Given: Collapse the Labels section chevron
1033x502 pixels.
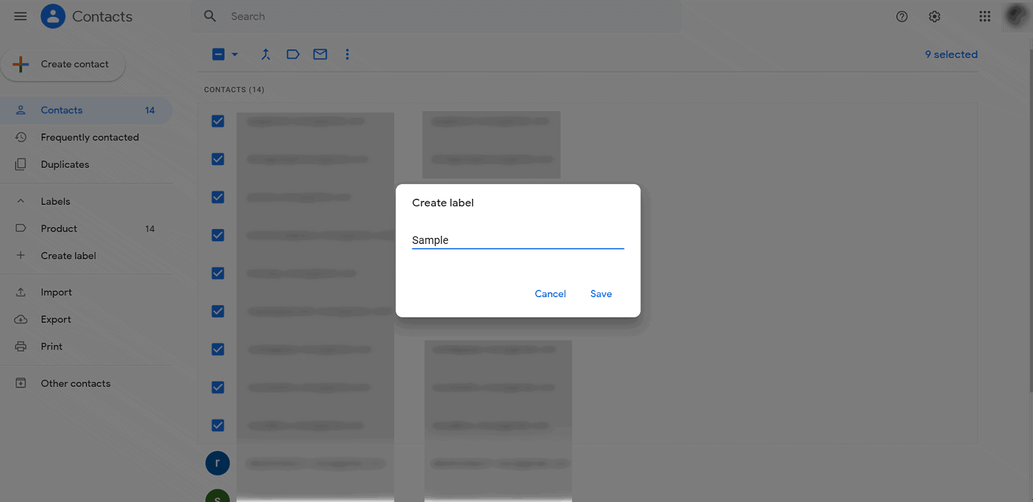Looking at the screenshot, I should click(x=20, y=201).
